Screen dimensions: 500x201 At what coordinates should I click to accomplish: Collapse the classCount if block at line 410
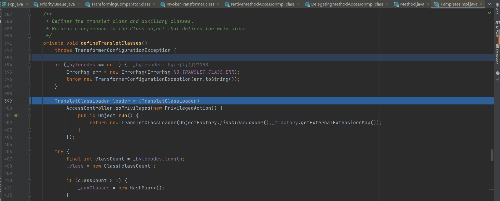pyautogui.click(x=29, y=181)
